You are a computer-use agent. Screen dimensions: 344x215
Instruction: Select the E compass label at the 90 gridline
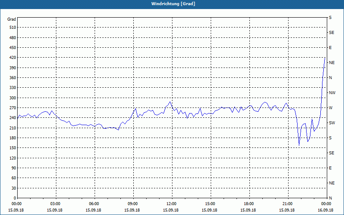(330, 168)
